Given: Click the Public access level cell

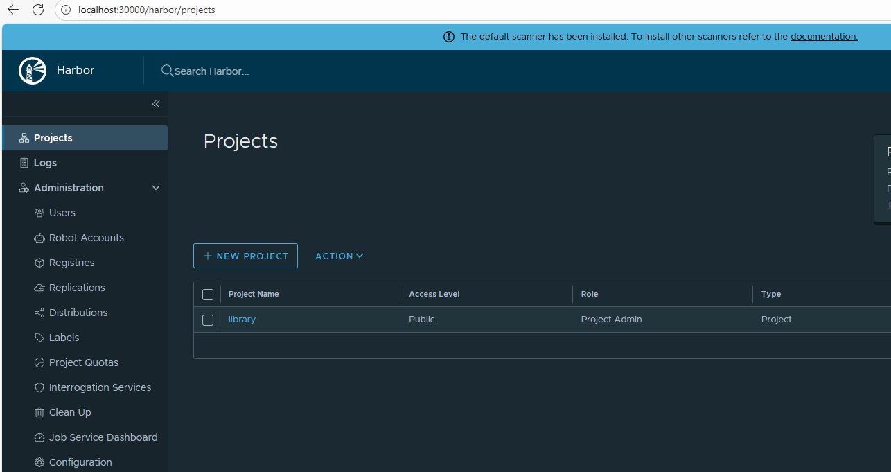Looking at the screenshot, I should point(421,320).
